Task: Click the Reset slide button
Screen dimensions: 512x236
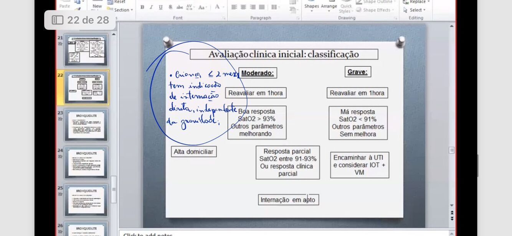Action: coord(116,2)
